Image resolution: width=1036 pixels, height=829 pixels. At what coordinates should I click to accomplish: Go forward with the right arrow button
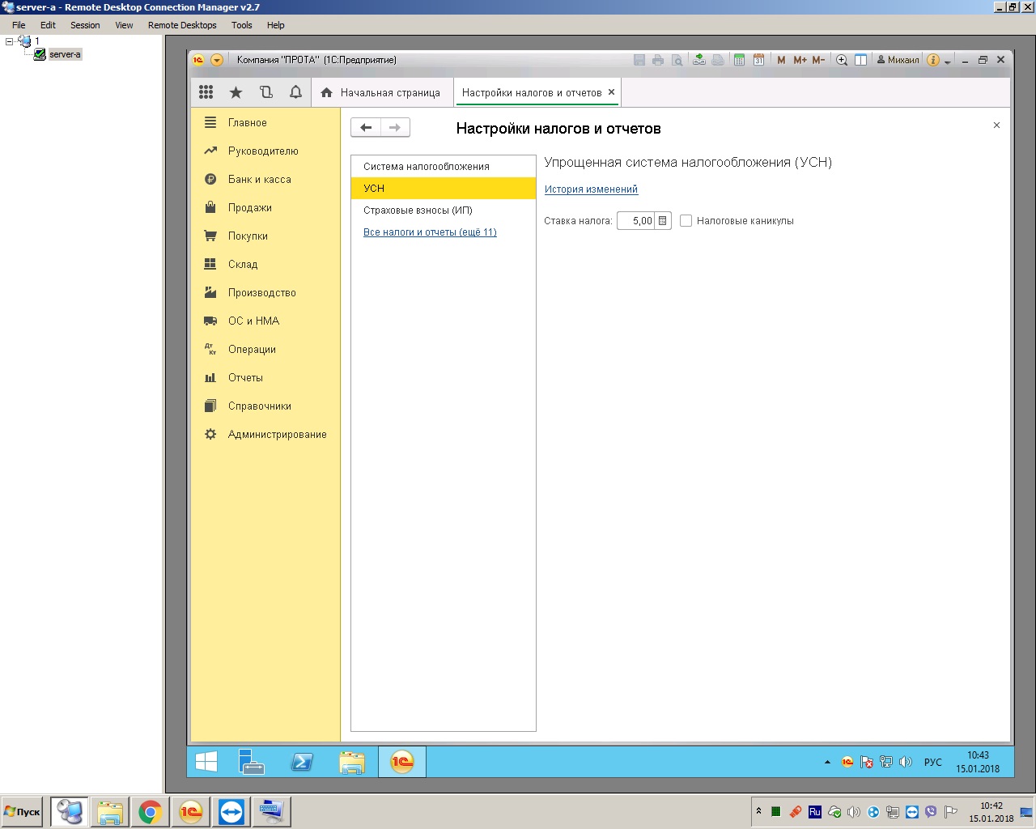(395, 127)
